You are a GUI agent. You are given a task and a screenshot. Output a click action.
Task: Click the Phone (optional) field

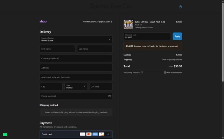[76, 96]
